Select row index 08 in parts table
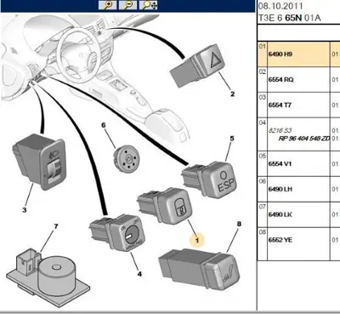The height and width of the screenshot is (314, 340). pos(263,232)
